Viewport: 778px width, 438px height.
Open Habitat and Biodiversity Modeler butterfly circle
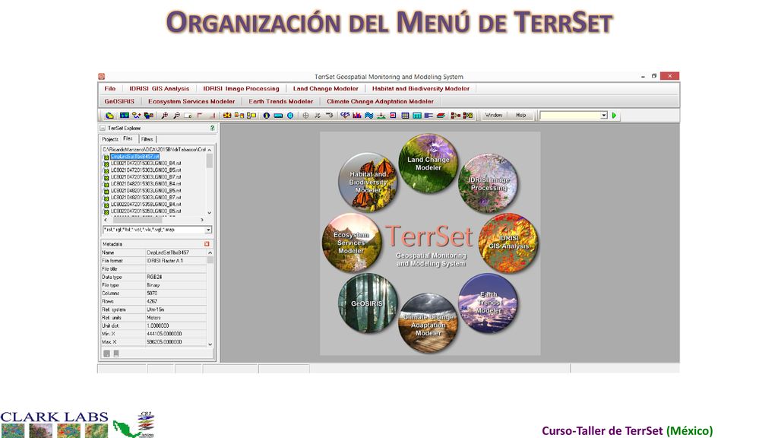368,182
